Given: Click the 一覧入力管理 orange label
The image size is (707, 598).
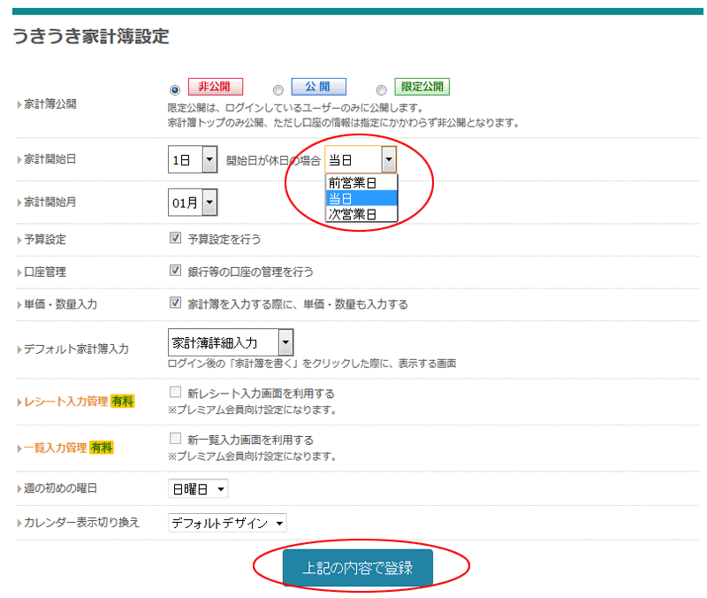Looking at the screenshot, I should (55, 448).
